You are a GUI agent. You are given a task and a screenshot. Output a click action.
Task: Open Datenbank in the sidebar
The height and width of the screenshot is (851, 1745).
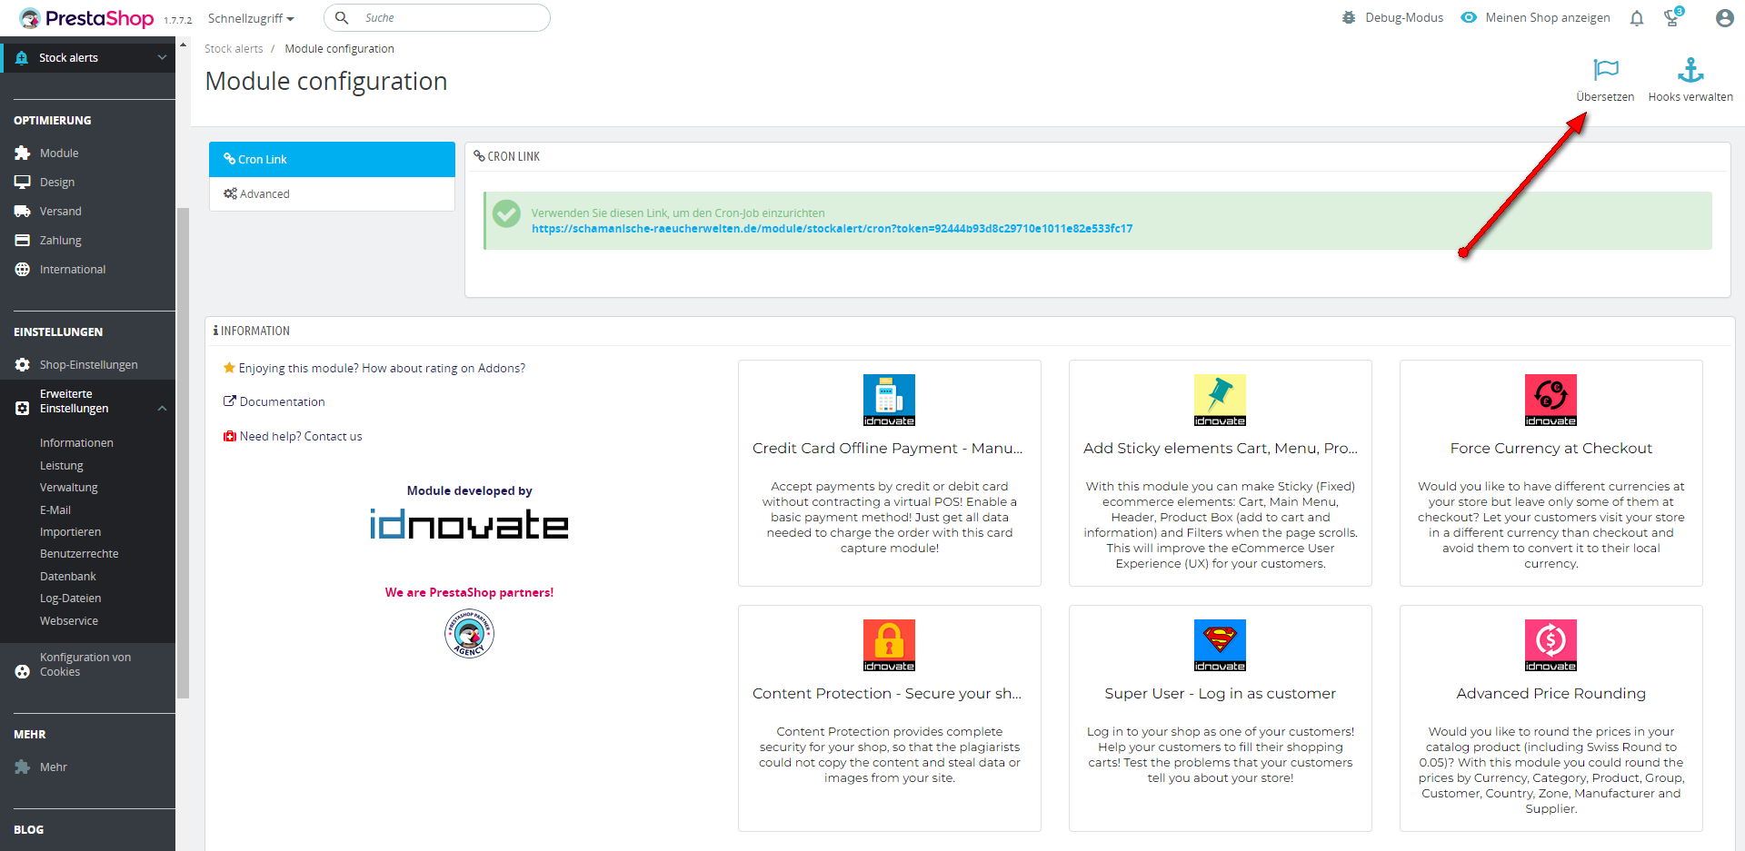[x=68, y=577]
